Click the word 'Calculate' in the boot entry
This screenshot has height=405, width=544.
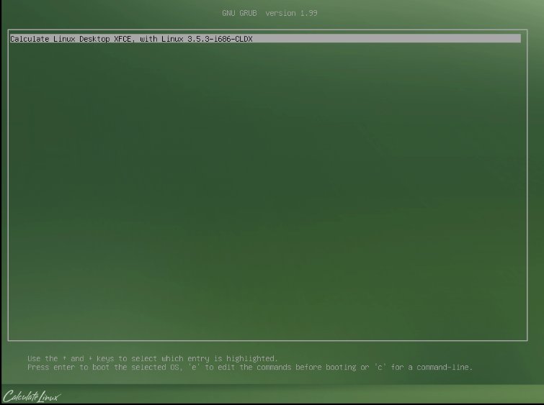(x=30, y=39)
